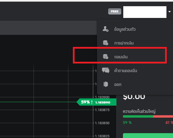The width and height of the screenshot is (173, 138).
Task: Click the withdraw coins icon
Action: [x=106, y=57]
